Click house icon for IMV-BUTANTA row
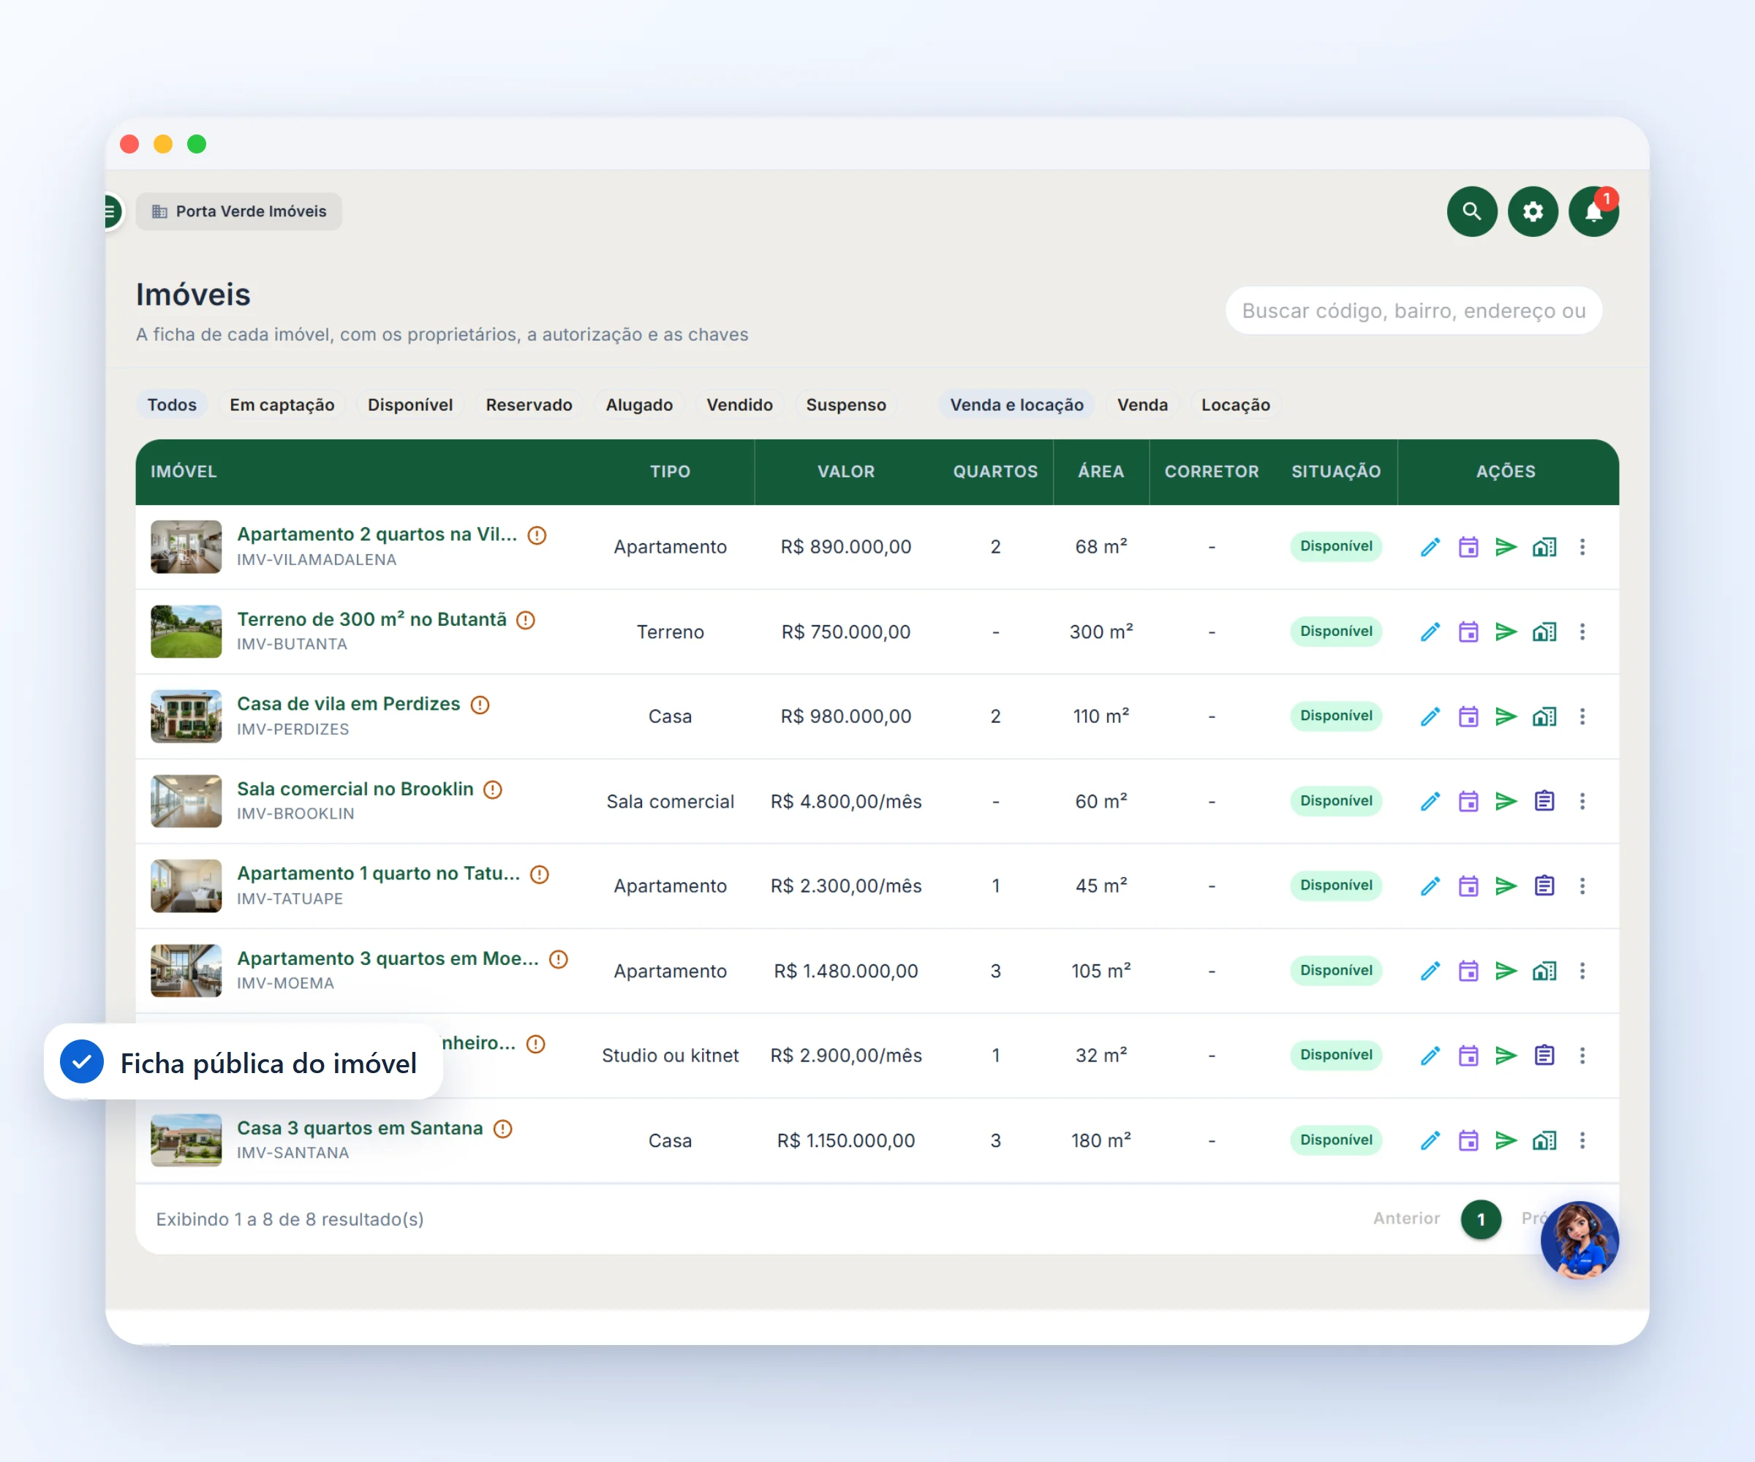 (1544, 632)
